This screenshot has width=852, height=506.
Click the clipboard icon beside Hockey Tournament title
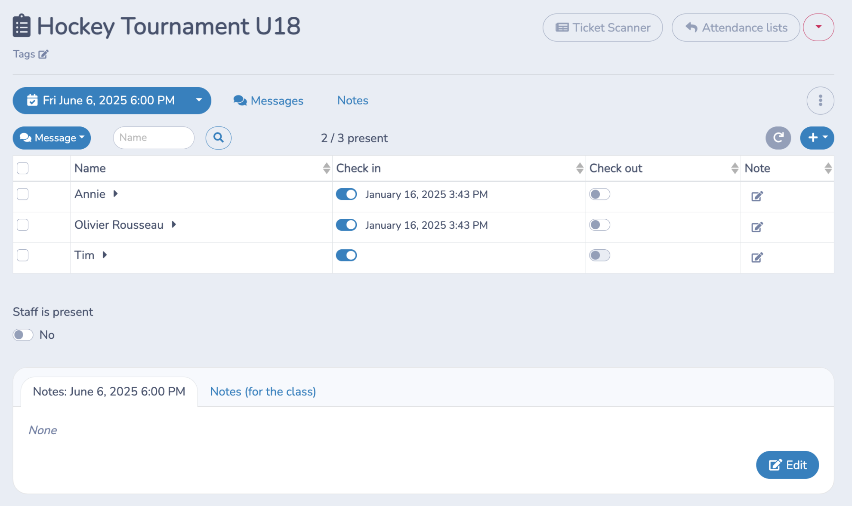coord(22,26)
